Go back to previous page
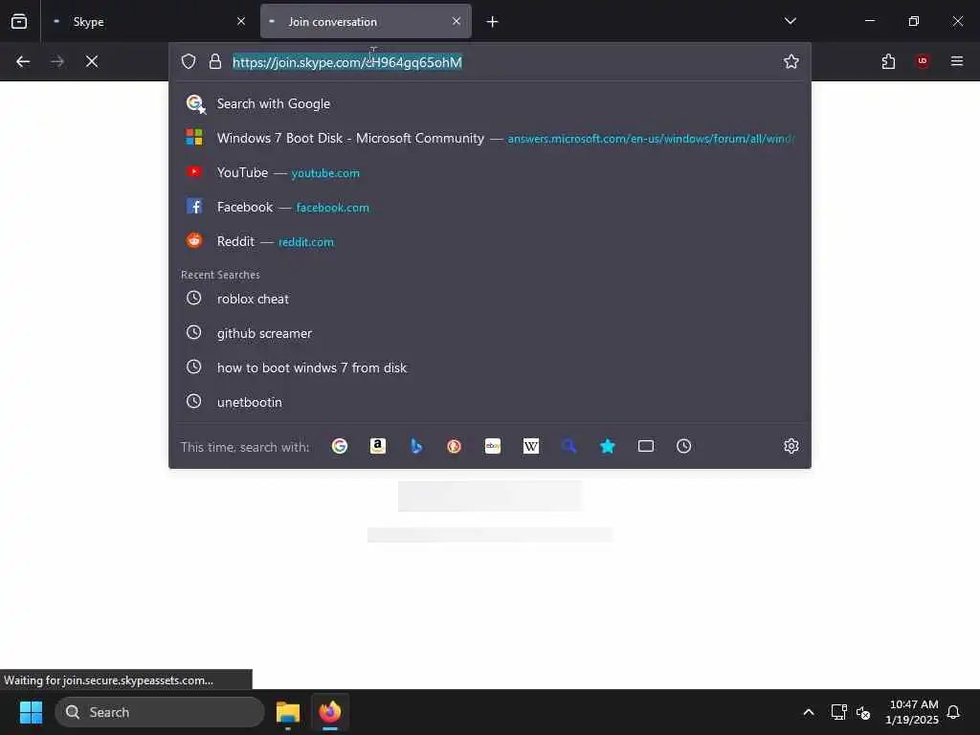Image resolution: width=980 pixels, height=735 pixels. click(x=23, y=61)
